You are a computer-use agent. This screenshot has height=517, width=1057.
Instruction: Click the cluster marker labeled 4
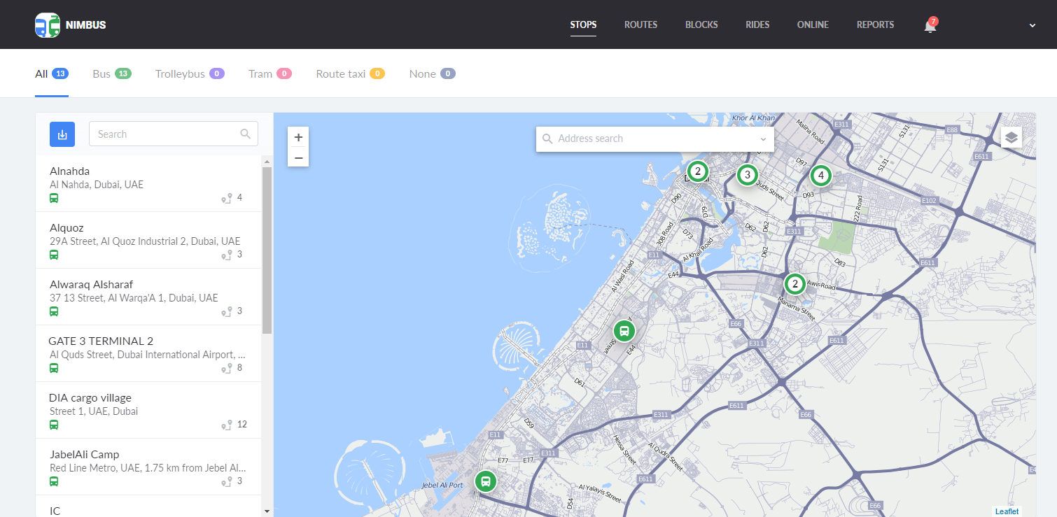[x=820, y=175]
